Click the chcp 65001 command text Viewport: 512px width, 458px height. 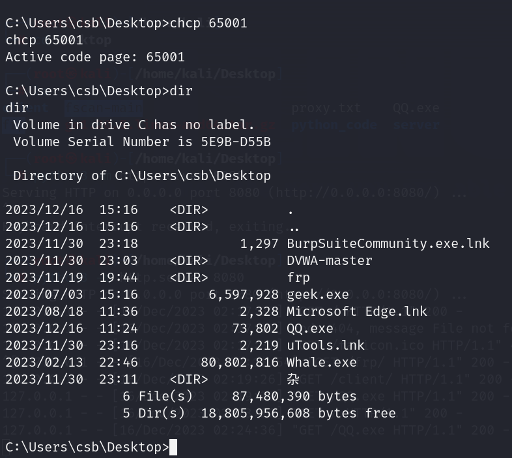pyautogui.click(x=208, y=23)
